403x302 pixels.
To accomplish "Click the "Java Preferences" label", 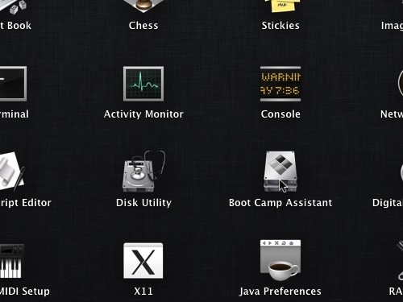I will coord(280,292).
